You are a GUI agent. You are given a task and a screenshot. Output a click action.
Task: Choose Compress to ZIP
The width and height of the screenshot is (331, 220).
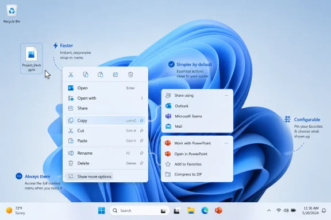click(197, 174)
